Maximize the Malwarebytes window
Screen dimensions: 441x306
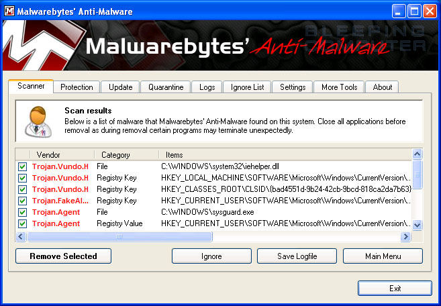[414, 11]
